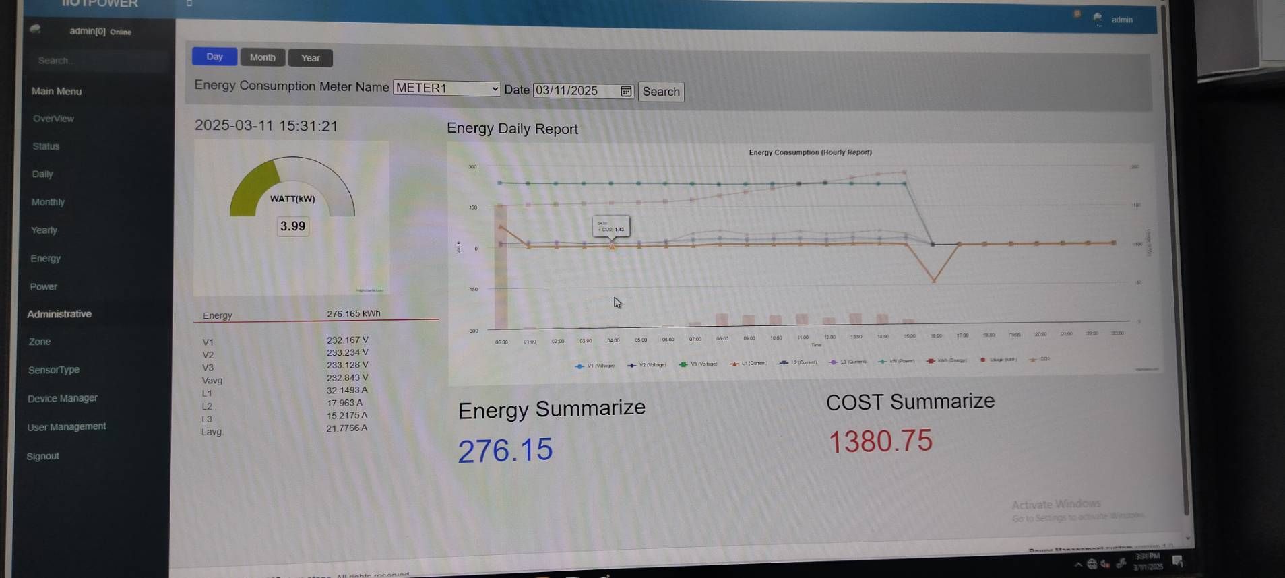
Task: Switch to the Year tab
Action: [x=310, y=58]
